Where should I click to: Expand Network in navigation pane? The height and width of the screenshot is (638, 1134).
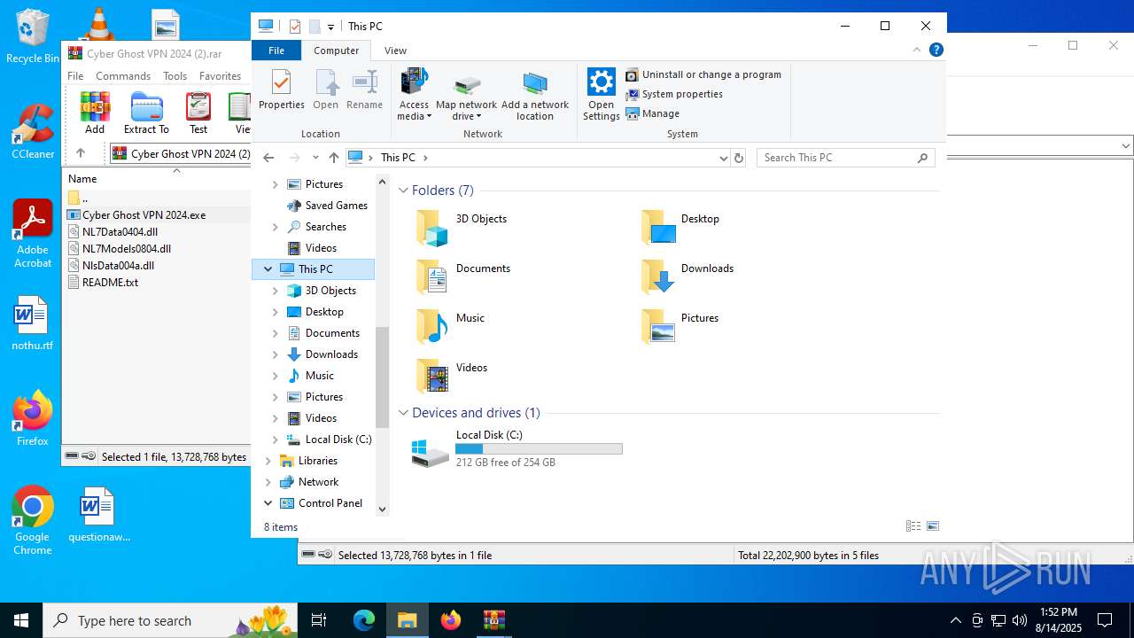[268, 482]
